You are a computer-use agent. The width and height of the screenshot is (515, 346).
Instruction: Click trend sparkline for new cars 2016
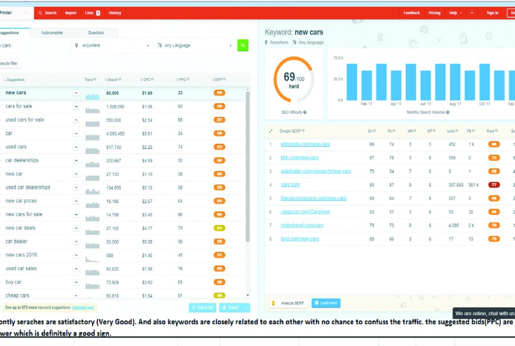click(x=92, y=259)
